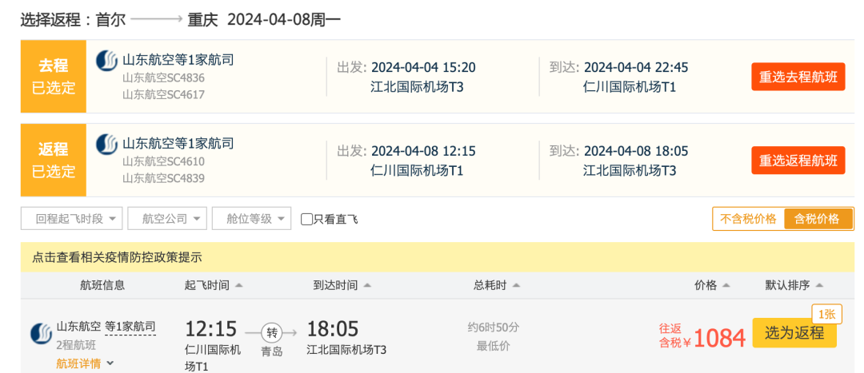Click 重选去程航班 button
Viewport: 864px width, 373px height.
[798, 77]
